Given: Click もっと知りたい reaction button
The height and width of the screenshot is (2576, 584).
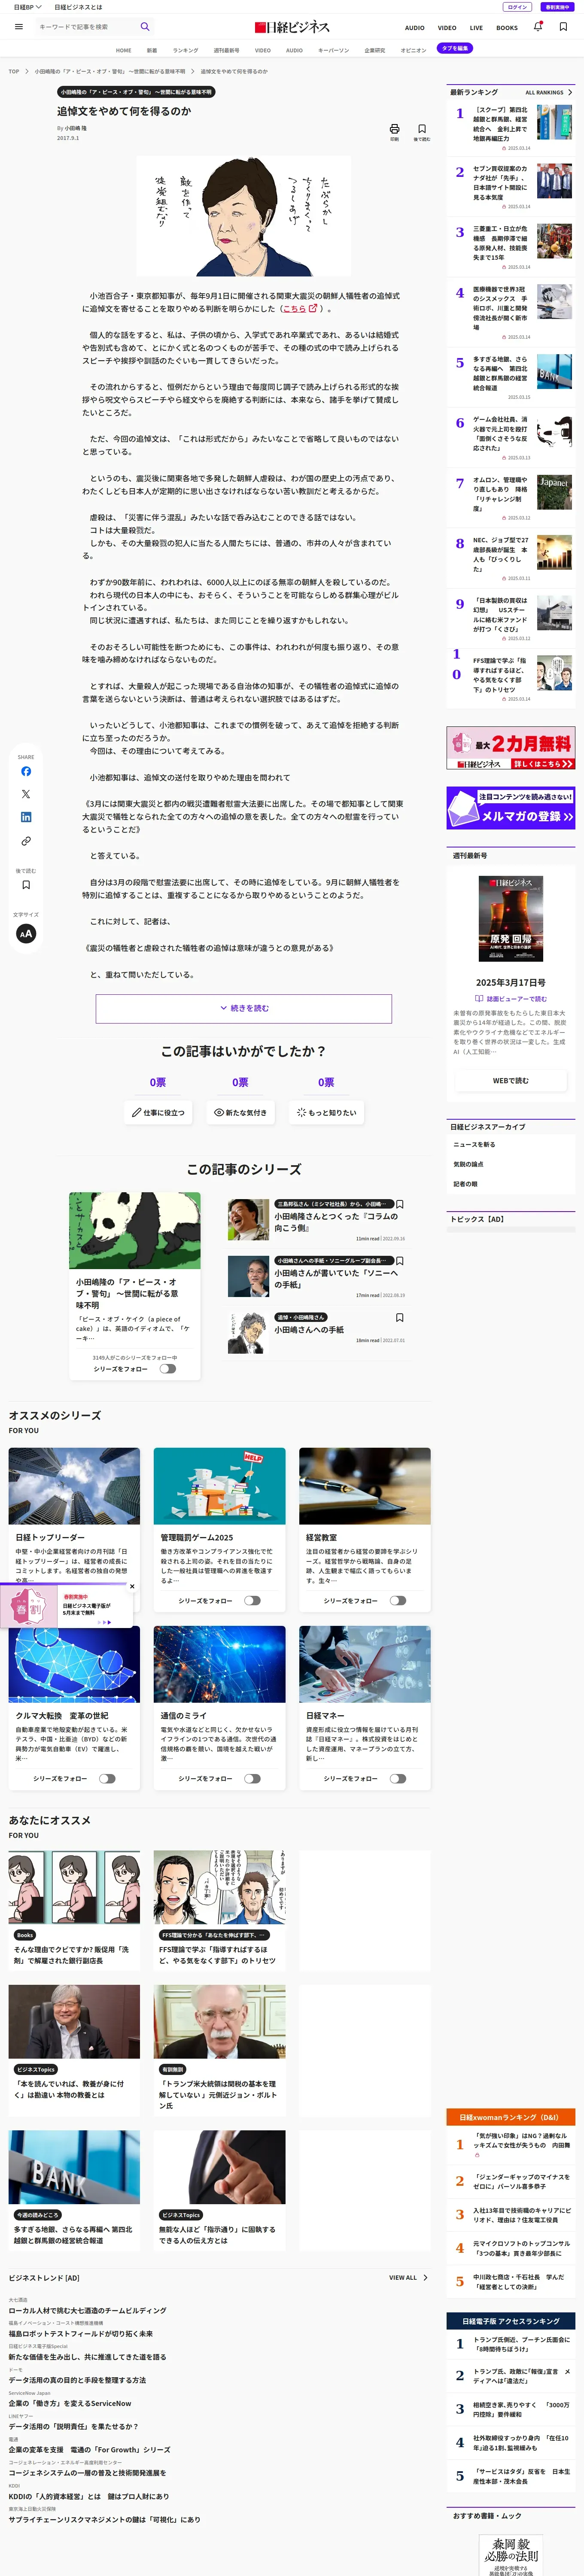Looking at the screenshot, I should (x=326, y=1112).
